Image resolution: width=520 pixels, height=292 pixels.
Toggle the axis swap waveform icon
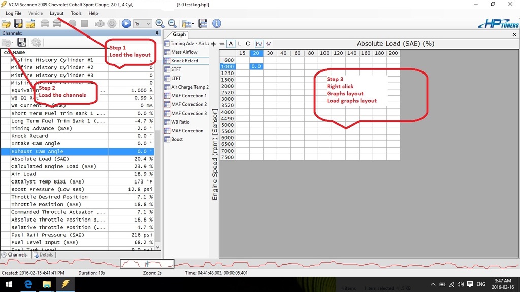click(268, 44)
